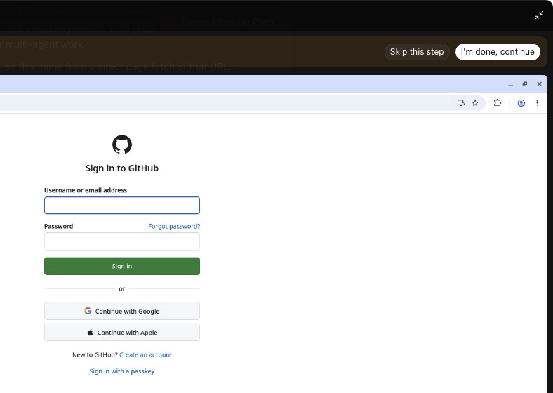This screenshot has width=553, height=393.
Task: Click Sign in with a passkey link
Action: tap(122, 371)
